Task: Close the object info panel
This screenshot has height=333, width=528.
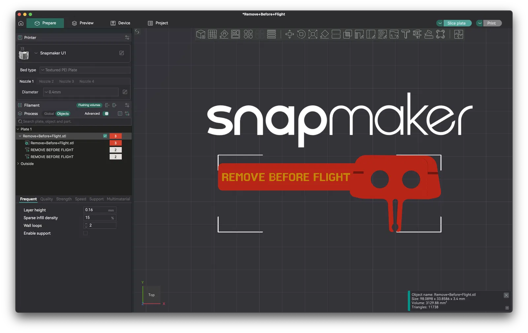Action: [x=506, y=295]
